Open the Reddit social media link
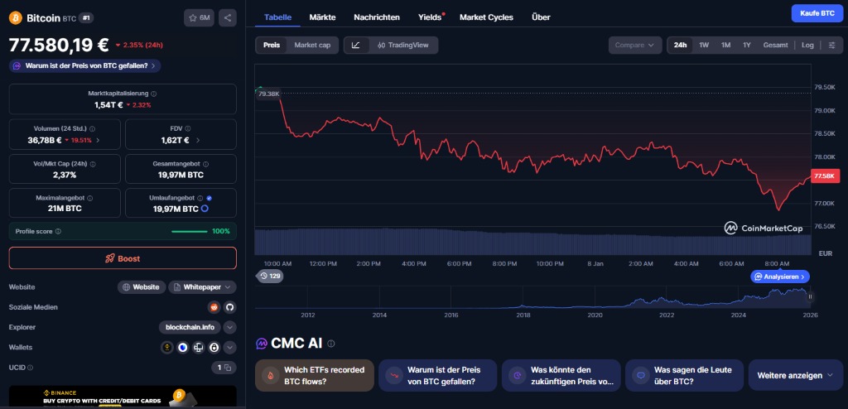This screenshot has height=409, width=848. [x=214, y=307]
